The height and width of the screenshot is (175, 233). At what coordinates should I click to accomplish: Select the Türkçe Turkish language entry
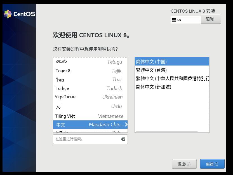[90, 88]
